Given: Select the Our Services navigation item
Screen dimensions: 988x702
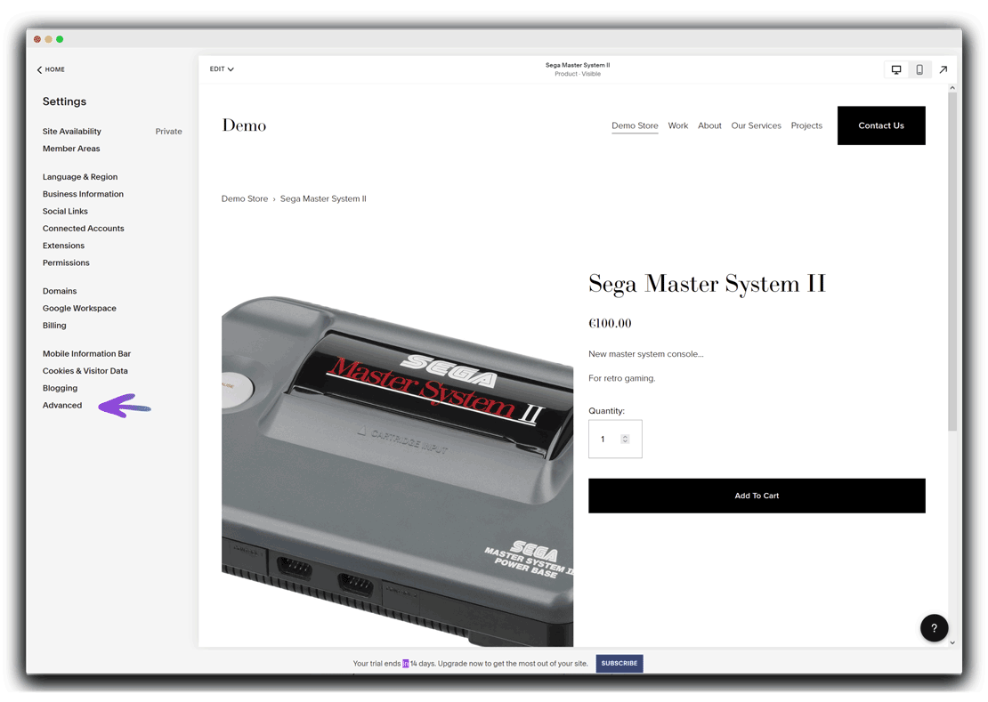Looking at the screenshot, I should click(756, 125).
